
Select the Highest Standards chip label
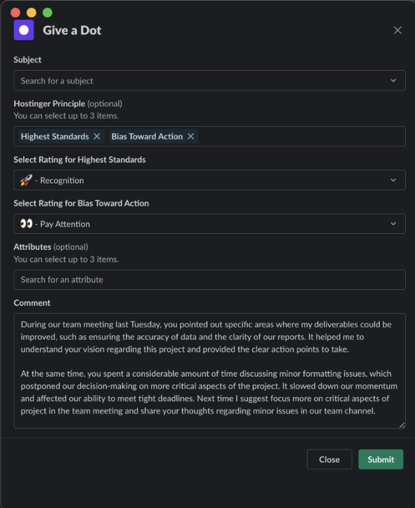click(55, 137)
